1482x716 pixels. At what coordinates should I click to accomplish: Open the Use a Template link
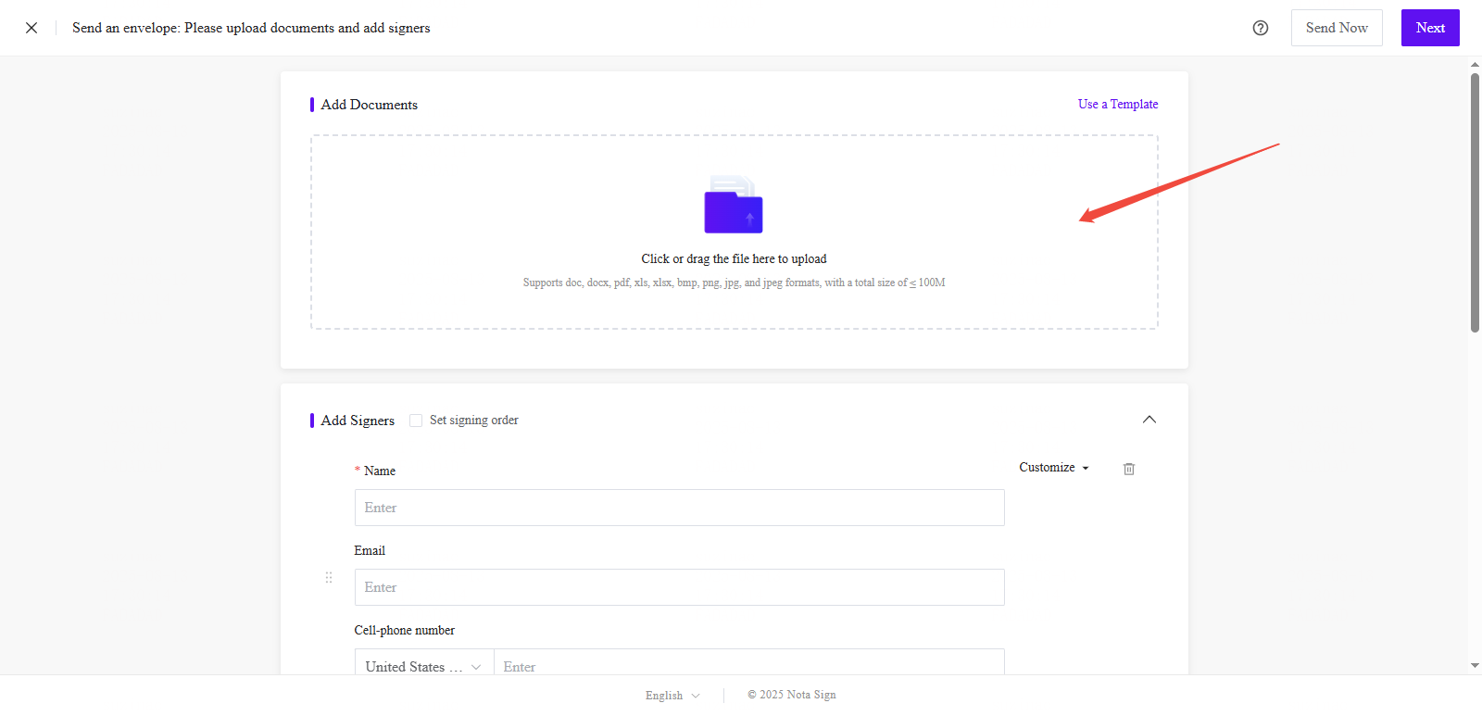pyautogui.click(x=1117, y=105)
